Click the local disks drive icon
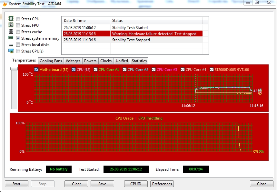277x192 pixels. pyautogui.click(x=11, y=45)
